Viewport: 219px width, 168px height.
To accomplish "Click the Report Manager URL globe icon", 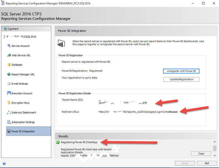I will (9, 74).
